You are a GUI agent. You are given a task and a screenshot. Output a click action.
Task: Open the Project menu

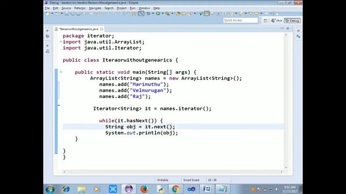[122, 8]
